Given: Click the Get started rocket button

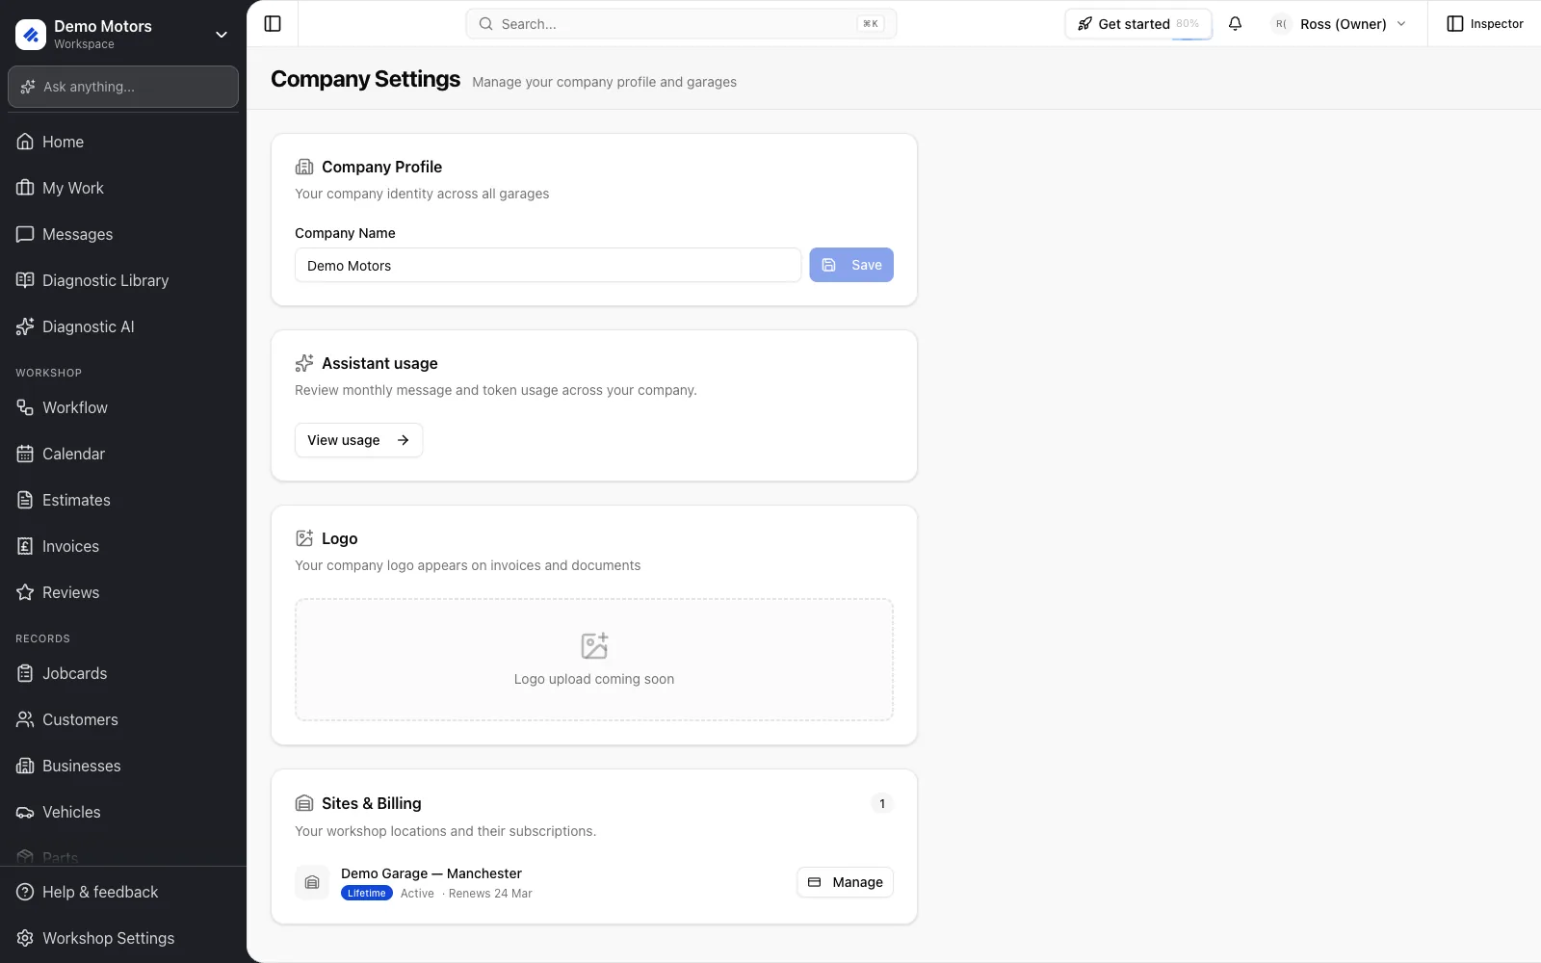Looking at the screenshot, I should 1138,24.
